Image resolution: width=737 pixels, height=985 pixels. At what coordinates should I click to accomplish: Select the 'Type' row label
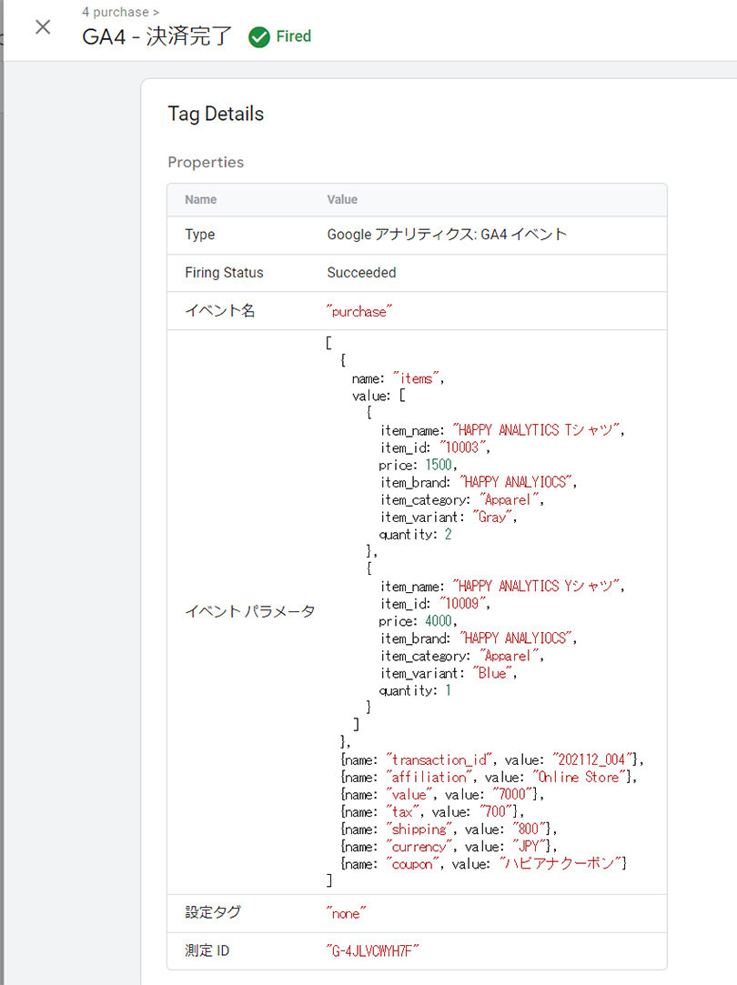(x=200, y=235)
